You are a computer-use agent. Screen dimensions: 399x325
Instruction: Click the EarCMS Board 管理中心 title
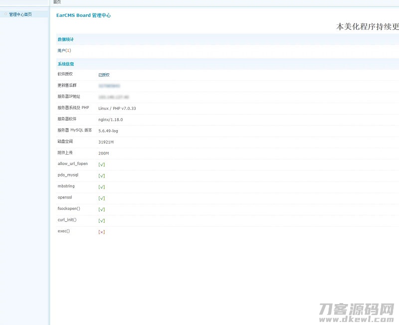(83, 15)
